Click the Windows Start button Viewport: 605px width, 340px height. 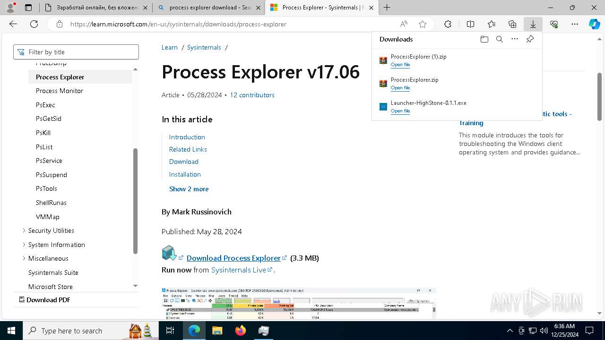click(x=11, y=331)
